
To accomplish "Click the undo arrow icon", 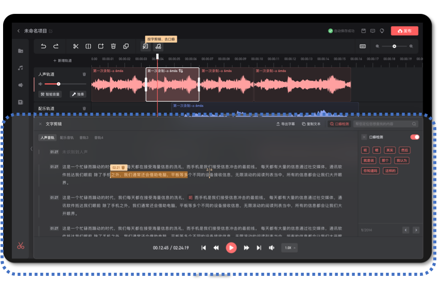I will 43,46.
